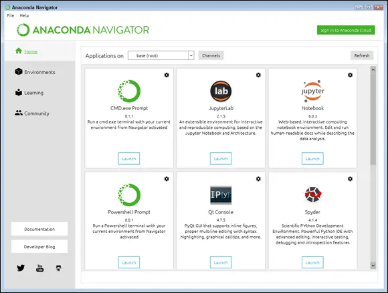Click the CMD.exe Prompt version 0.1.1 text
This screenshot has height=293, width=388.
[x=129, y=116]
